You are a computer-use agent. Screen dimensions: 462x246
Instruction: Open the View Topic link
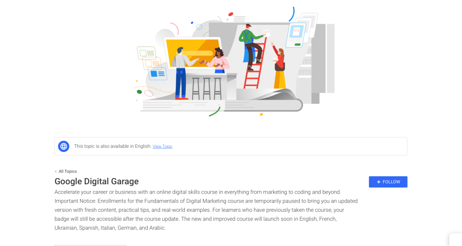click(162, 146)
